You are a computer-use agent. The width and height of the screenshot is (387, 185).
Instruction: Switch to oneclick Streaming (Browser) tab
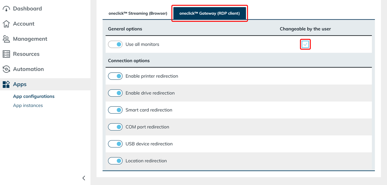138,13
